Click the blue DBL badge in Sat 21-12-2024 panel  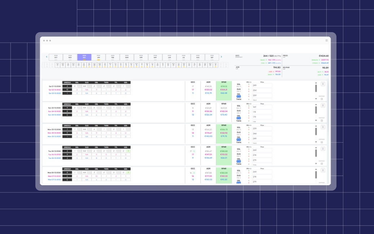pyautogui.click(x=239, y=97)
